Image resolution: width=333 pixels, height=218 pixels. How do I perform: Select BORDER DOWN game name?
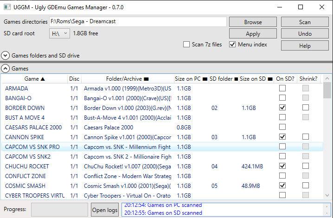click(25, 108)
